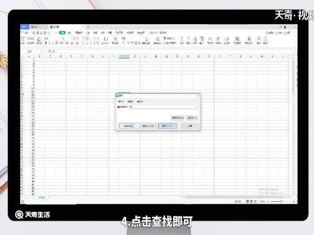Open the Special Content dropdown in dialog

[178, 118]
